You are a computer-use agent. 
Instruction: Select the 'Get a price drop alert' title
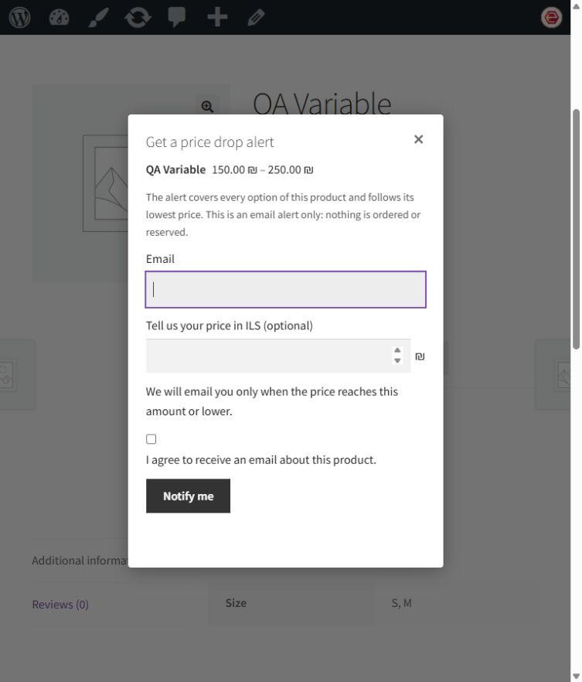pyautogui.click(x=210, y=142)
